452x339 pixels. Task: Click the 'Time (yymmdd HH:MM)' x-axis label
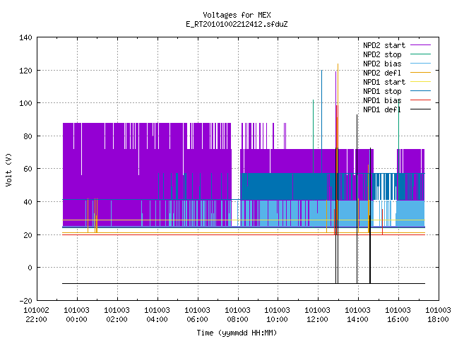[x=237, y=333]
